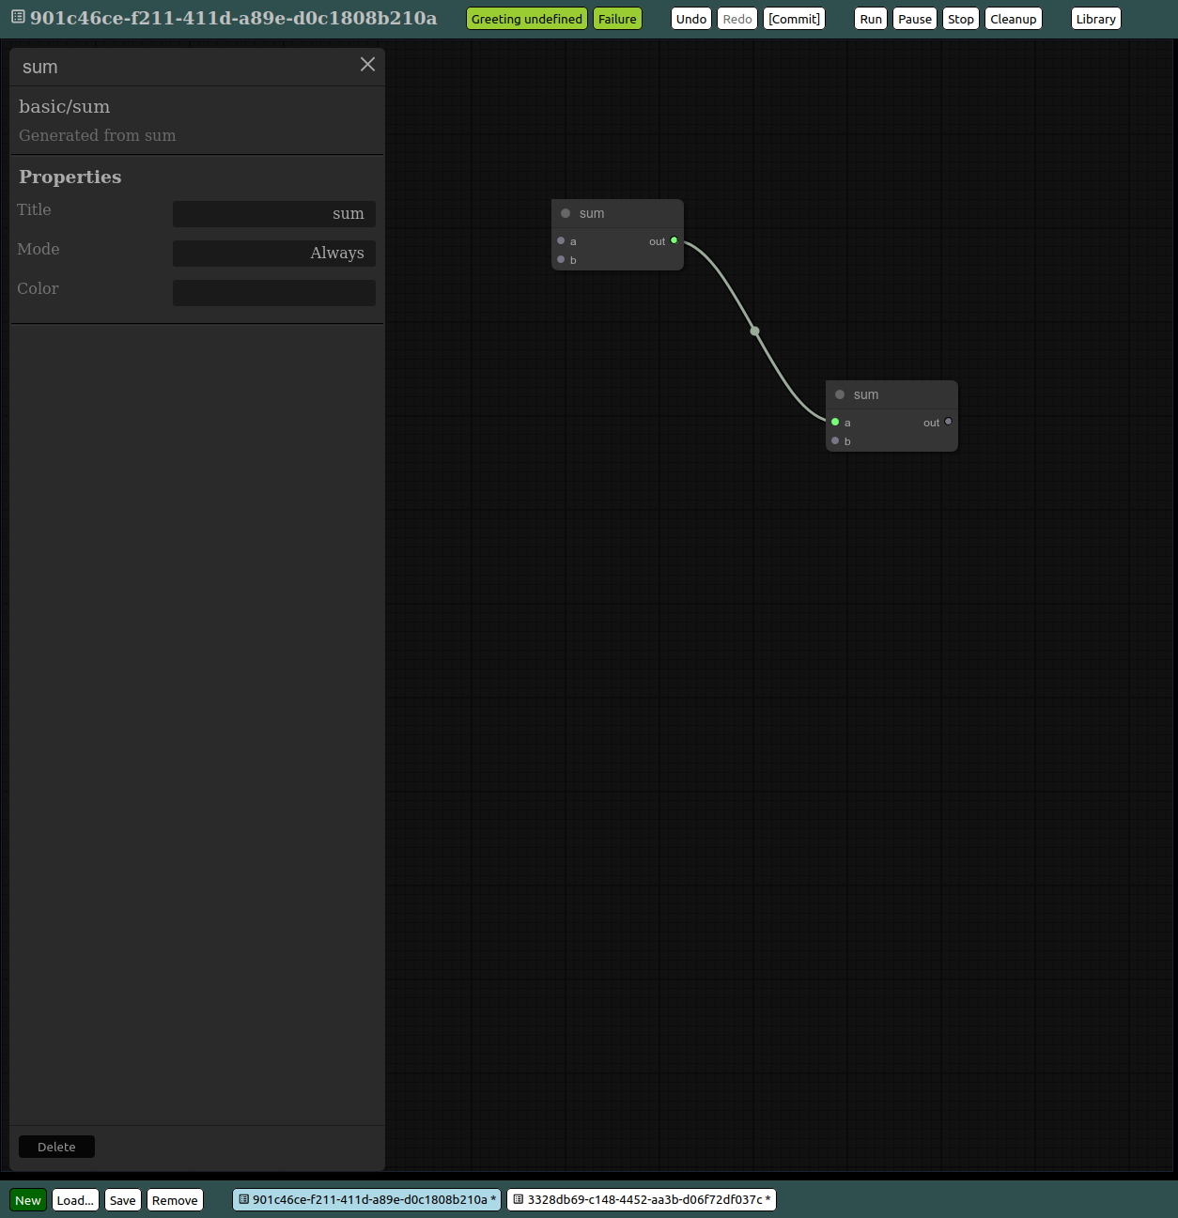Click connected input a of the lower sum node
This screenshot has height=1218, width=1178.
(x=835, y=423)
